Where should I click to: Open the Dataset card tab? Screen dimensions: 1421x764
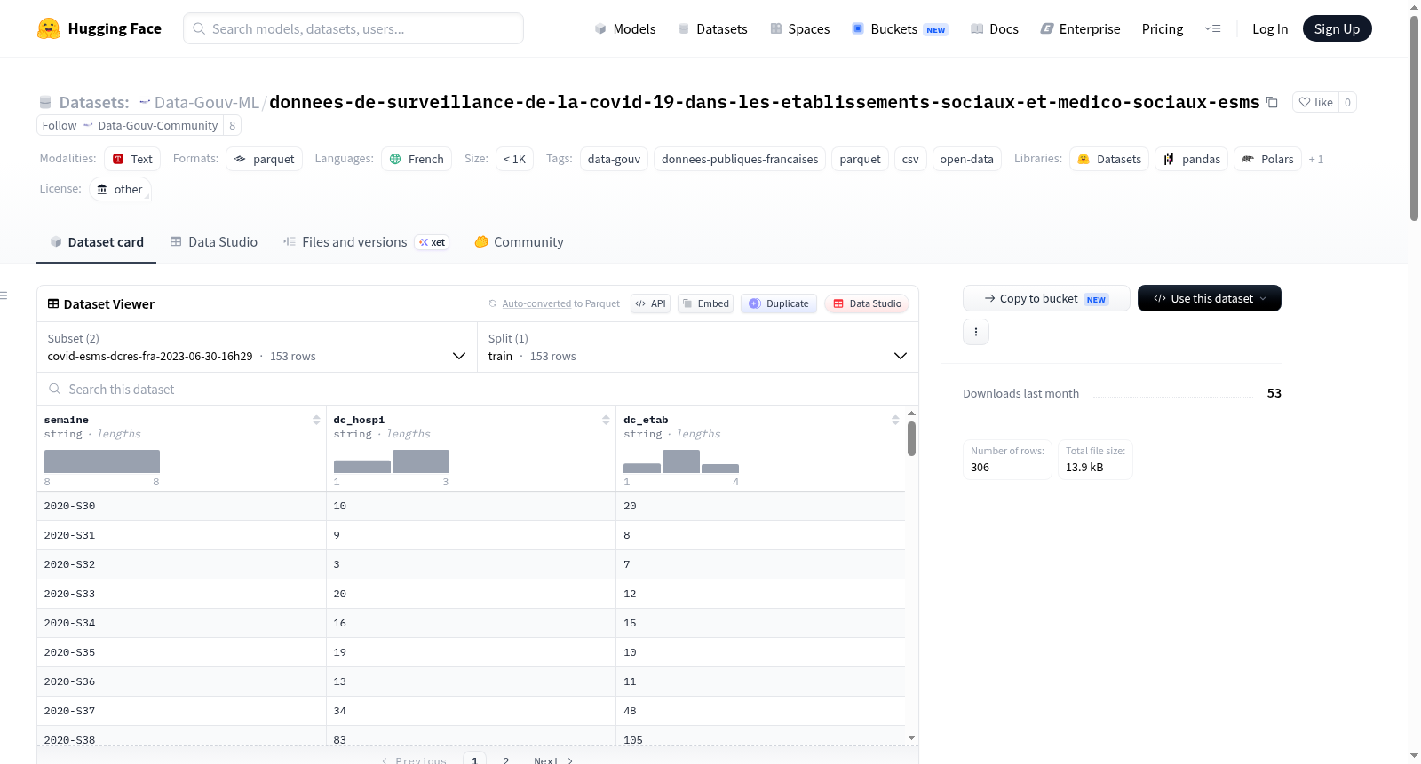[96, 241]
